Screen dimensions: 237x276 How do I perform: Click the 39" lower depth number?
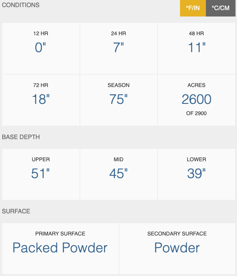coord(196,173)
